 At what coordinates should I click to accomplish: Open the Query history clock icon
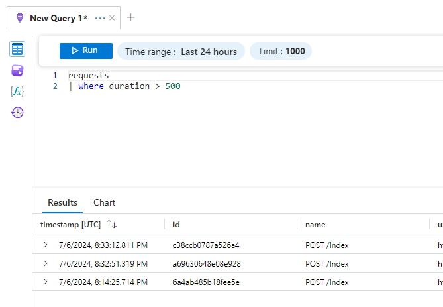pos(17,112)
